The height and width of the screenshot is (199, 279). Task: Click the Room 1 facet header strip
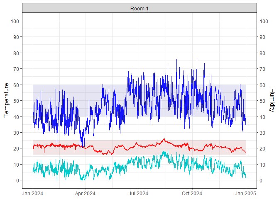pyautogui.click(x=139, y=8)
